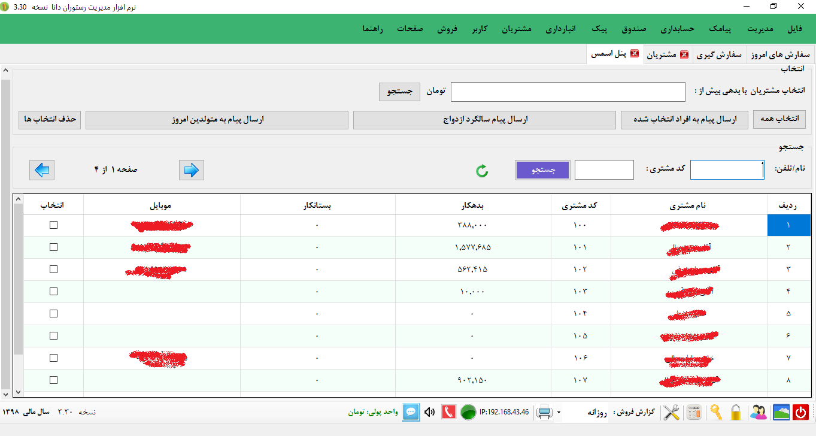Open the کاربر menu

(479, 29)
